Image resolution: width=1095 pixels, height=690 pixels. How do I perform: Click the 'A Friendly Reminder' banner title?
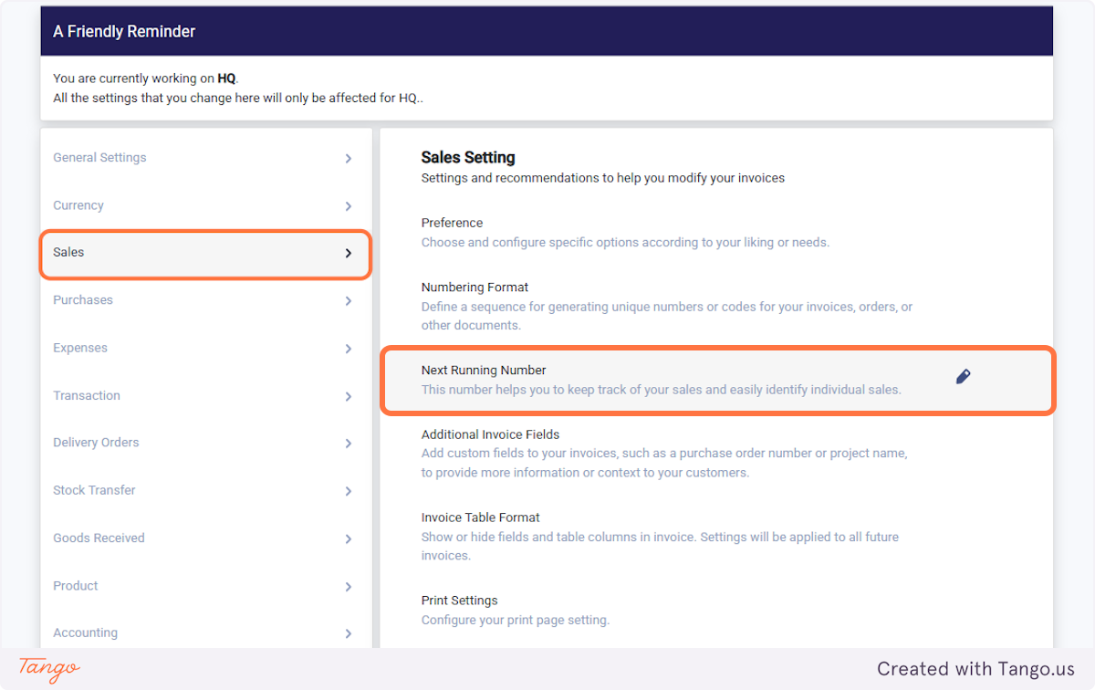[124, 31]
